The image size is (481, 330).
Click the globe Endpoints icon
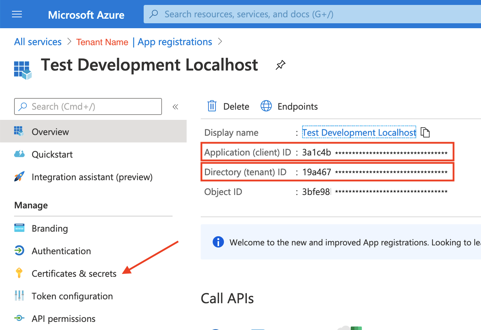coord(266,106)
